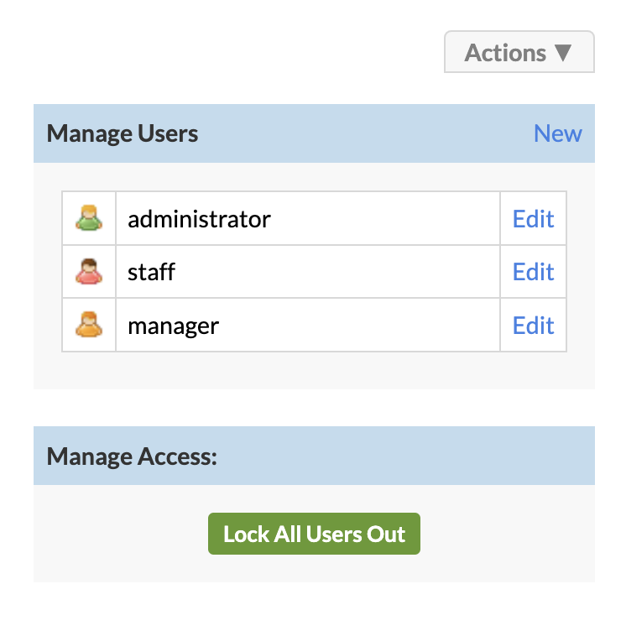The image size is (626, 631).
Task: Click the New link in Manage Users
Action: point(557,133)
